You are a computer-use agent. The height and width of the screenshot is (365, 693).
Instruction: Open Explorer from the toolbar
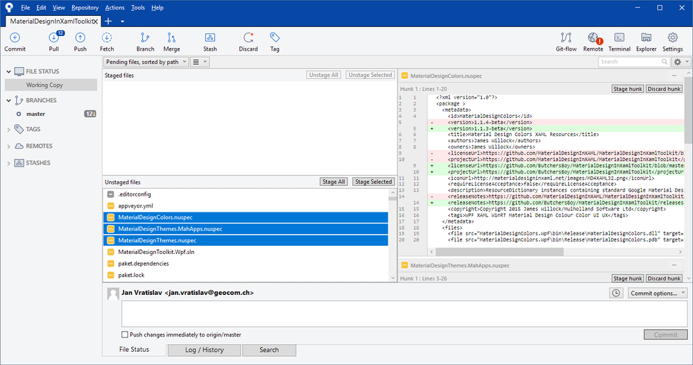pos(646,42)
